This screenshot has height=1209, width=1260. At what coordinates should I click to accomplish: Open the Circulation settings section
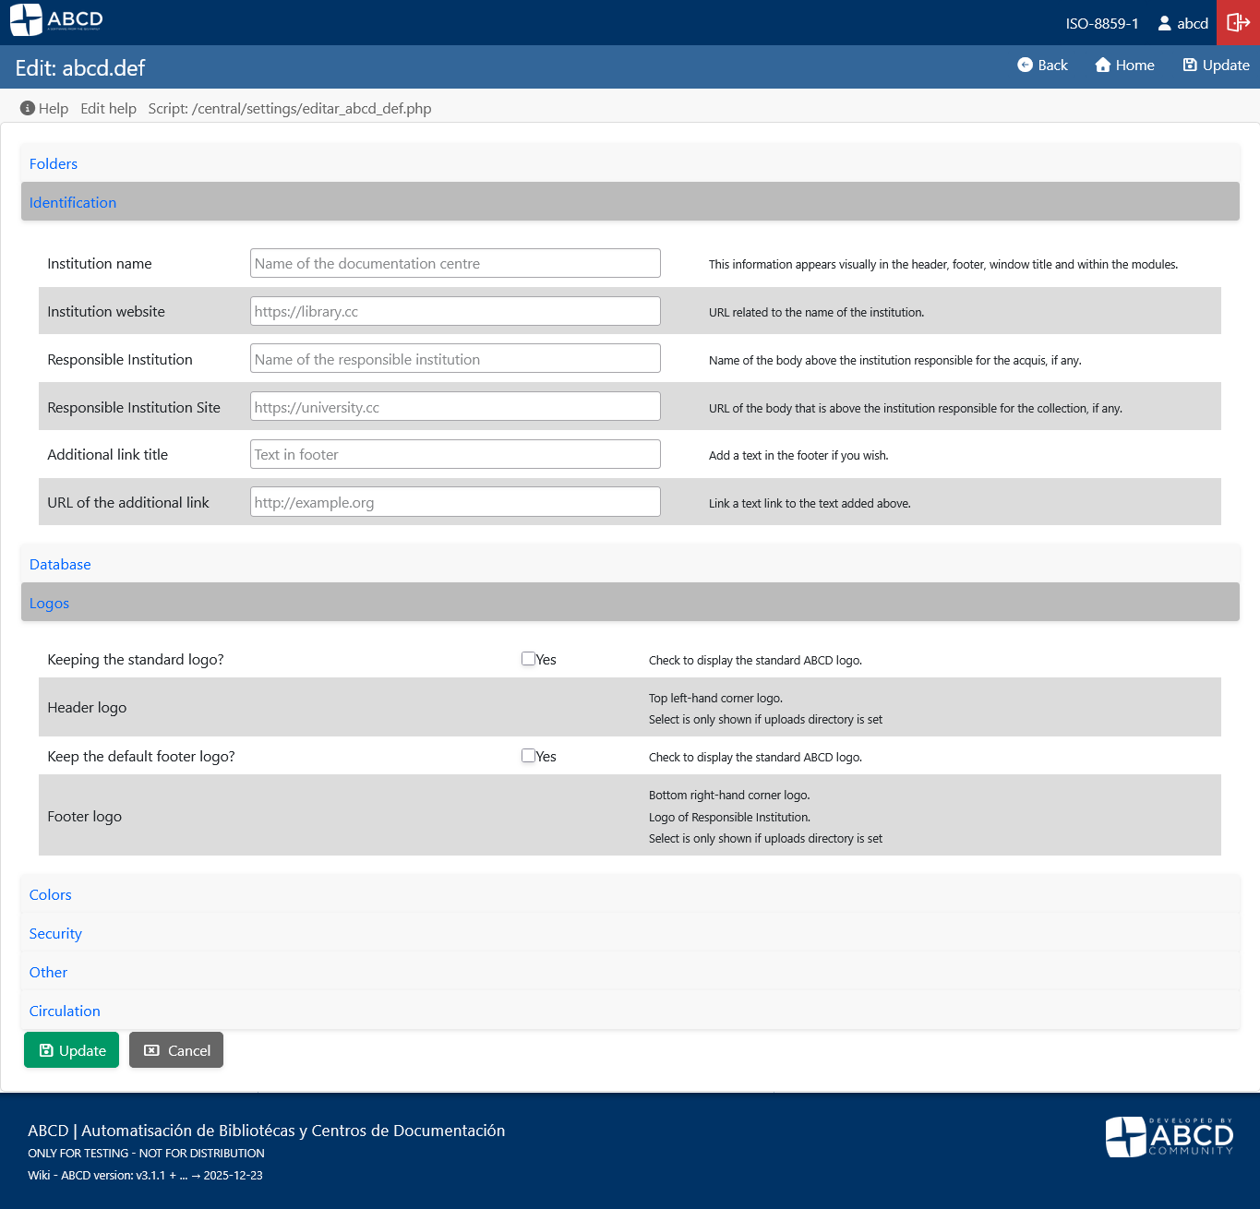65,1011
